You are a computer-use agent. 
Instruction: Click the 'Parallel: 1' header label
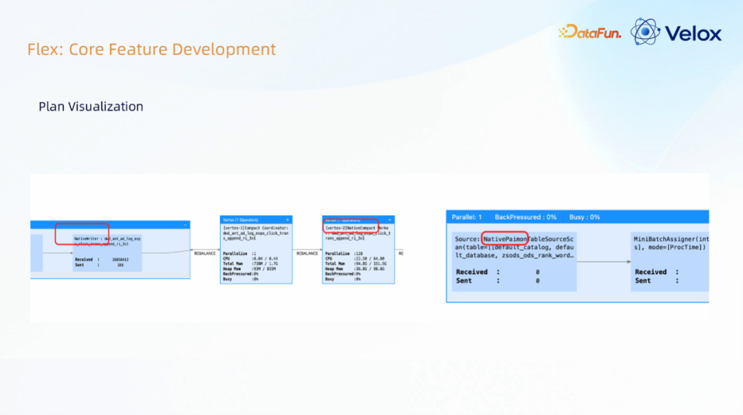click(466, 217)
